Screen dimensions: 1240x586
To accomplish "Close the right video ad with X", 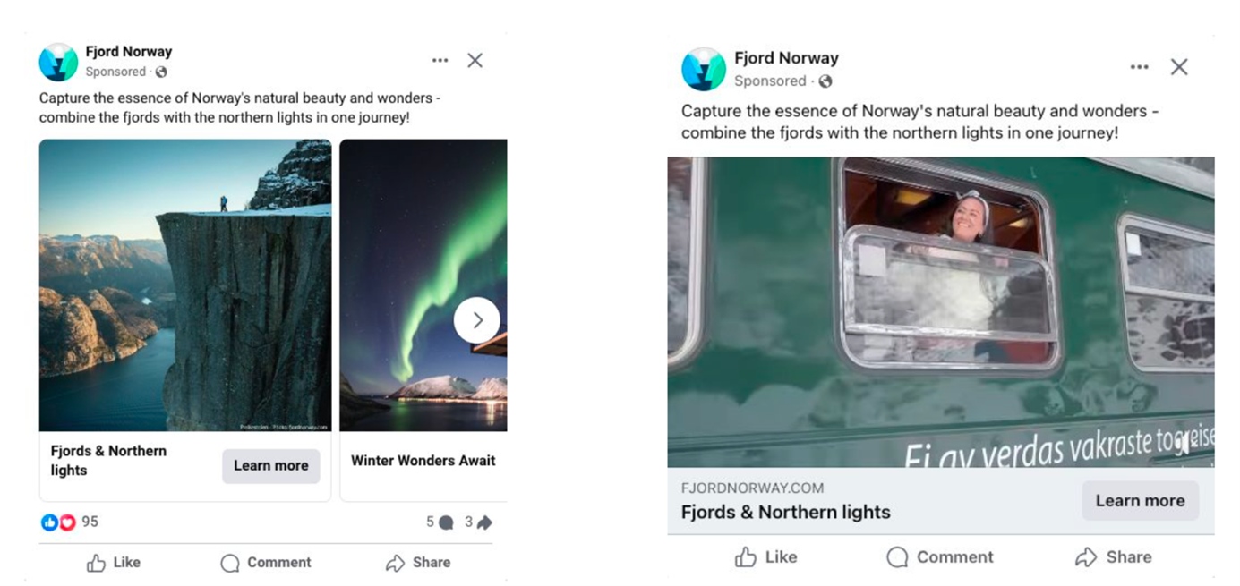I will (1179, 67).
